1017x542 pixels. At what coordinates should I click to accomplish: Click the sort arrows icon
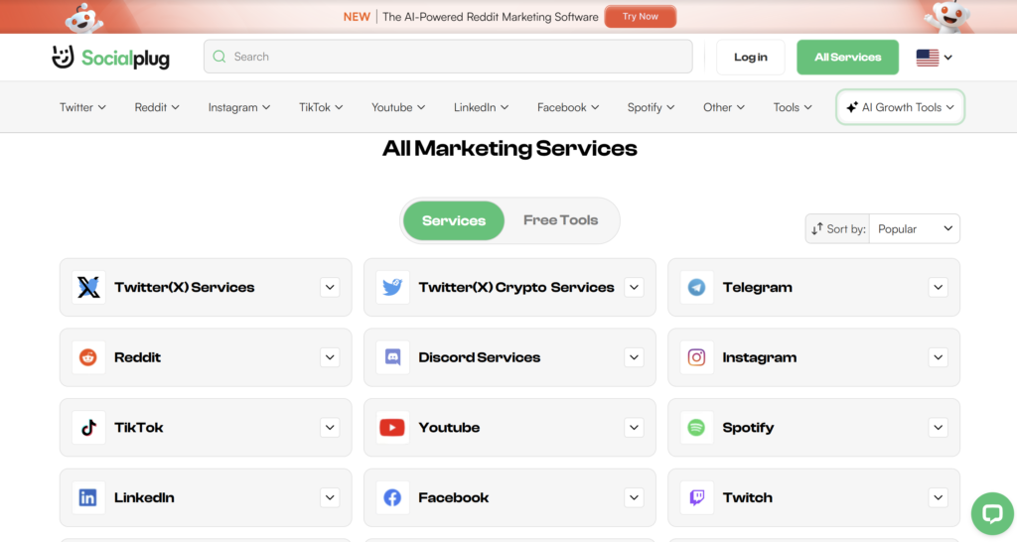(817, 229)
